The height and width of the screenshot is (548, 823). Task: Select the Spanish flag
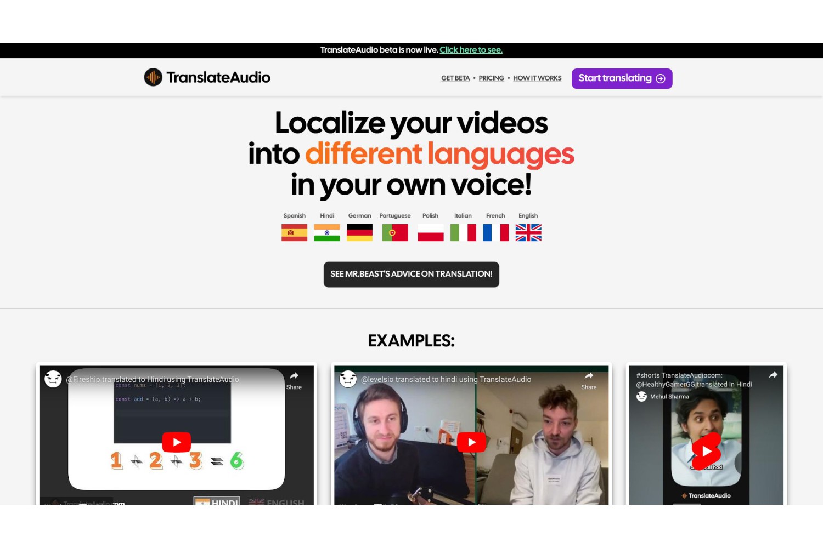tap(295, 233)
